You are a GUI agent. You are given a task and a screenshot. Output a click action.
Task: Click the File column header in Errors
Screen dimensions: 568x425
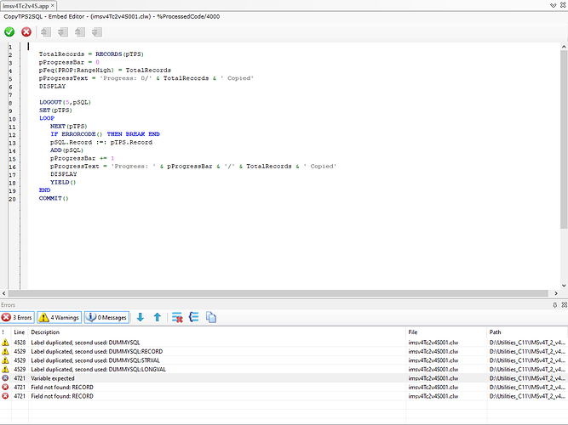(x=413, y=331)
